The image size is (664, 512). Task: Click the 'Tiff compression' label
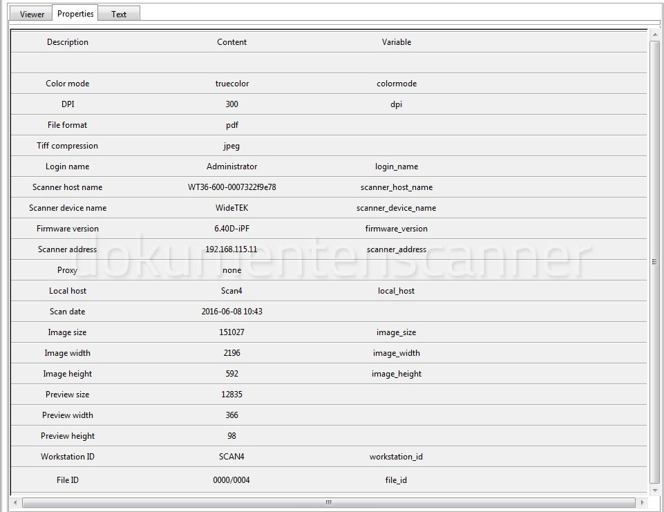pos(67,146)
